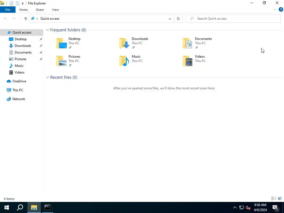Viewport: 284px width, 213px height.
Task: Select Documents in the navigation pane
Action: [x=23, y=52]
